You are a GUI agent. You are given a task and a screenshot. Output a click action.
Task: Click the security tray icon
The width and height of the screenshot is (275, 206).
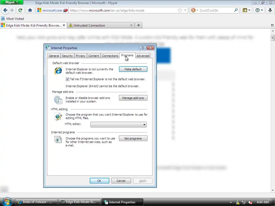point(237,202)
